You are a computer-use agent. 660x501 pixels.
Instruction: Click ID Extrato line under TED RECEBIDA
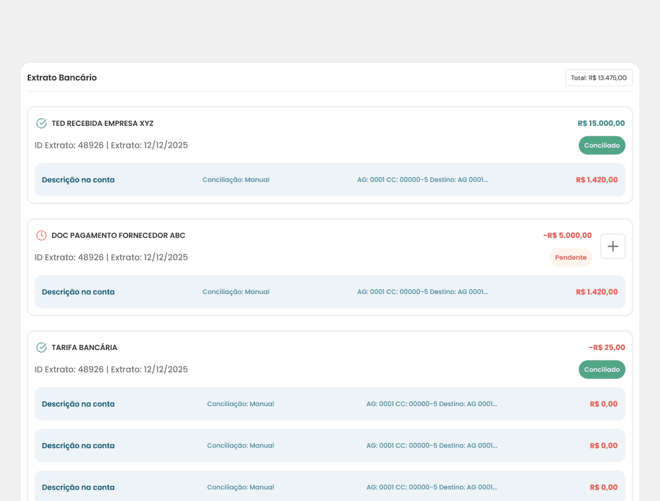[x=111, y=146]
